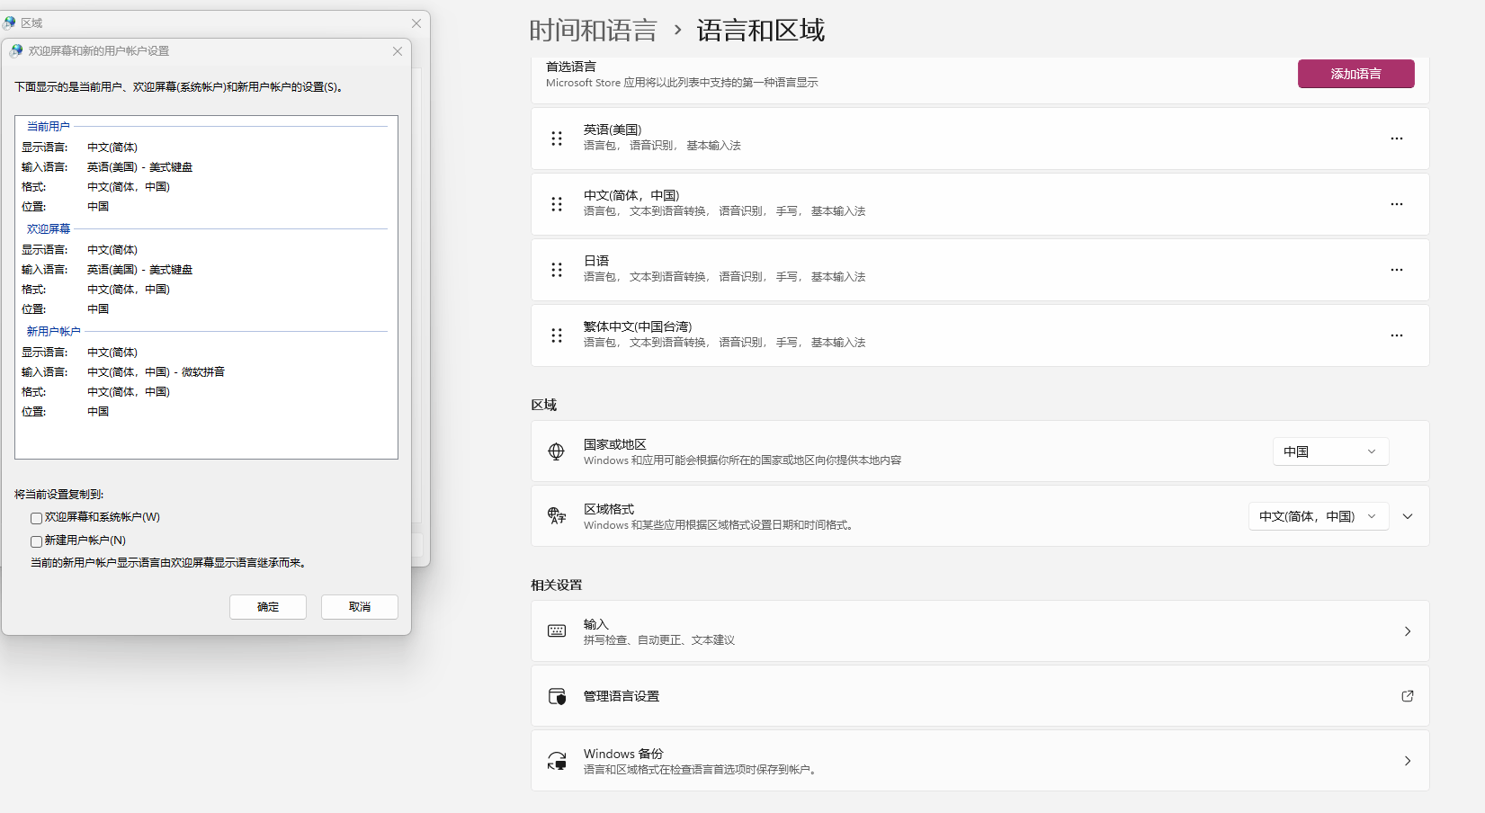Click the 添加语言 button

tap(1355, 74)
